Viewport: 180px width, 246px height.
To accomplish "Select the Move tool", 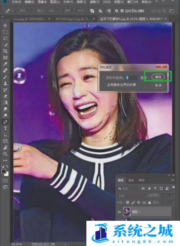I will coord(5,26).
